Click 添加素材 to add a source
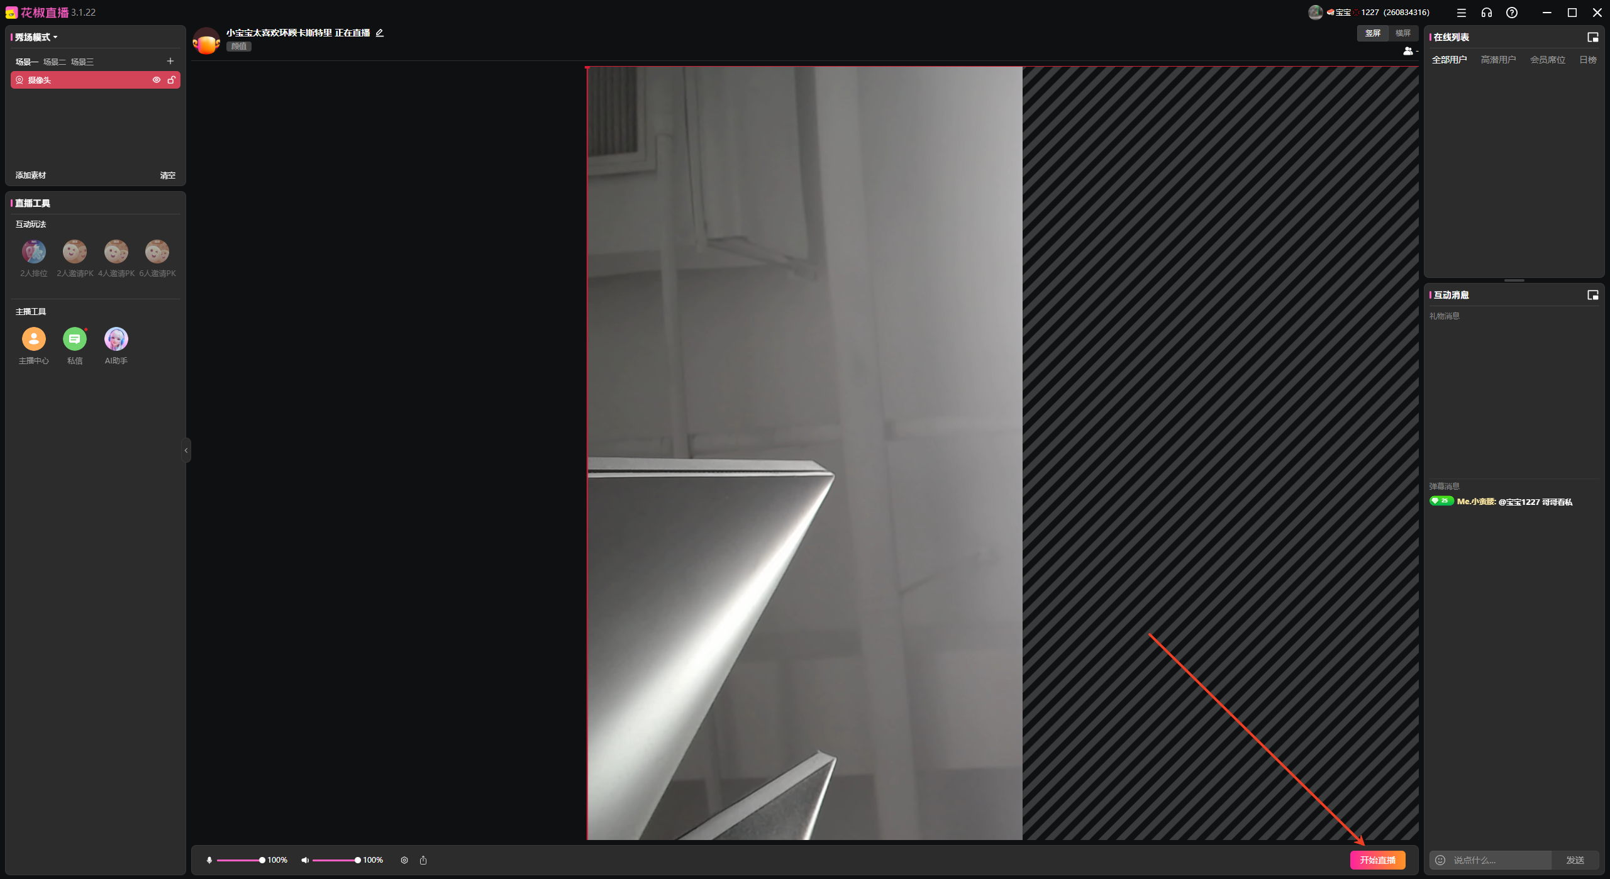The image size is (1610, 879). click(31, 175)
